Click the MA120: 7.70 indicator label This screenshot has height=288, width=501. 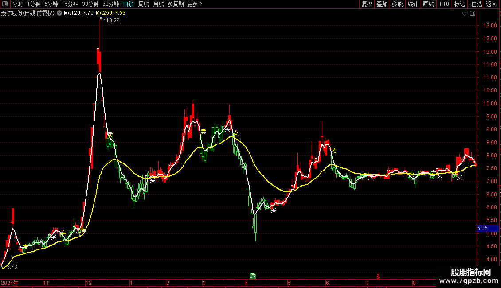[x=78, y=13]
